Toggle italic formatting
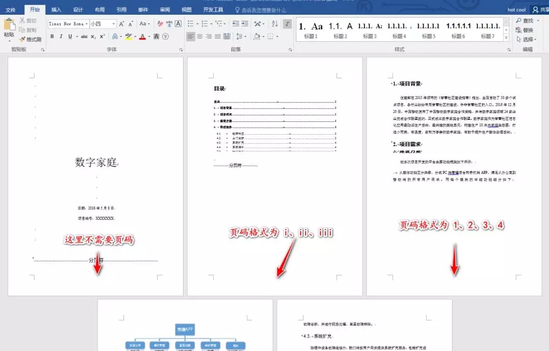Screen dimensions: 549x351 60,37
